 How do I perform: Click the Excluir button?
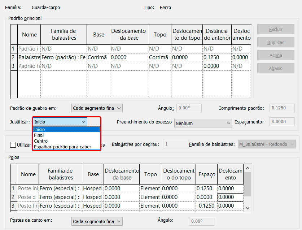pos(276,30)
